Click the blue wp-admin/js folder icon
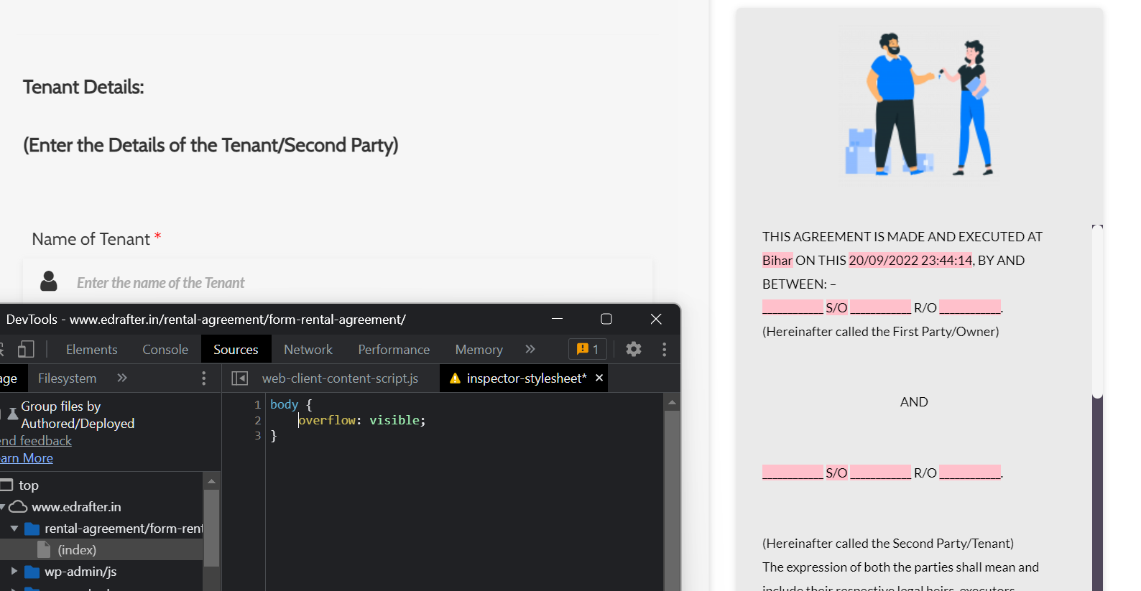This screenshot has height=591, width=1141. click(x=32, y=572)
